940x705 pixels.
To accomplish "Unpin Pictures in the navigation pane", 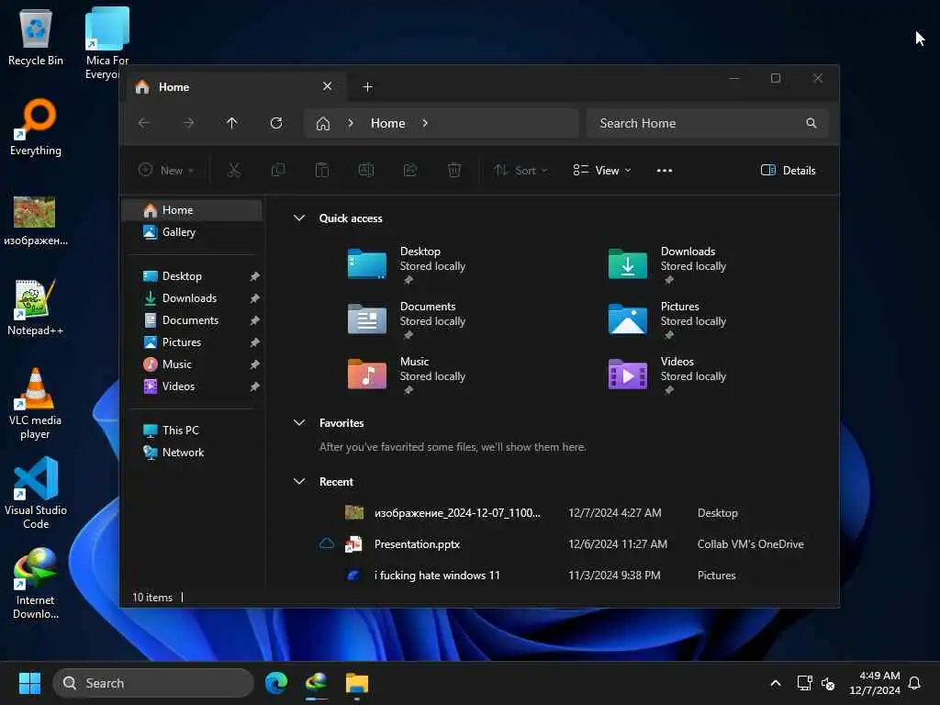I will point(255,342).
